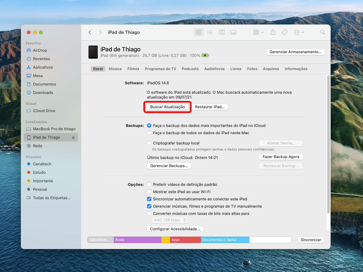Go forward with the right chevron
363x272 pixels.
click(x=100, y=32)
